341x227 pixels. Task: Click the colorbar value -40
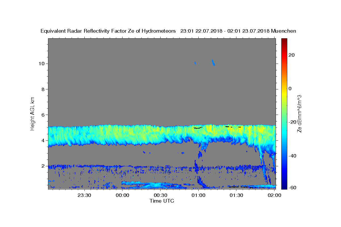pyautogui.click(x=292, y=155)
